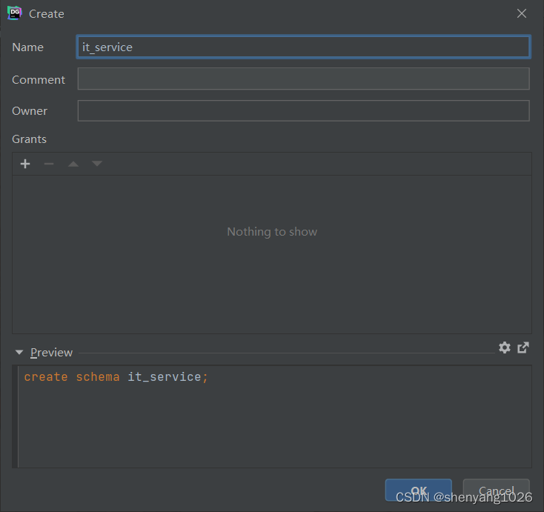Click the preview editor's left gutter

pos(15,416)
